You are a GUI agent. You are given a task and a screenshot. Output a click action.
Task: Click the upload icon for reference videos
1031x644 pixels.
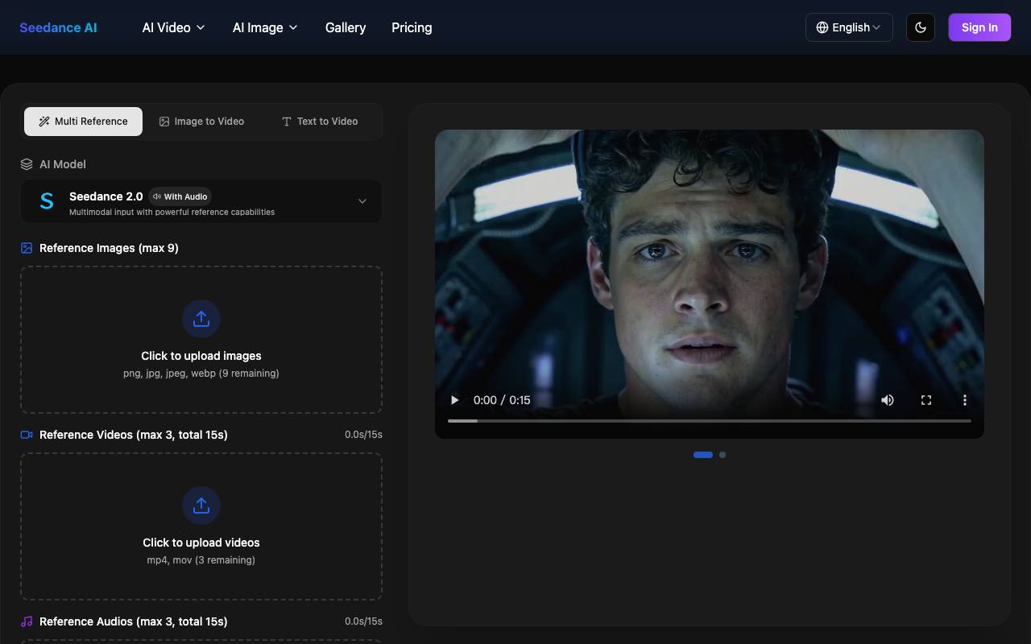click(x=201, y=506)
